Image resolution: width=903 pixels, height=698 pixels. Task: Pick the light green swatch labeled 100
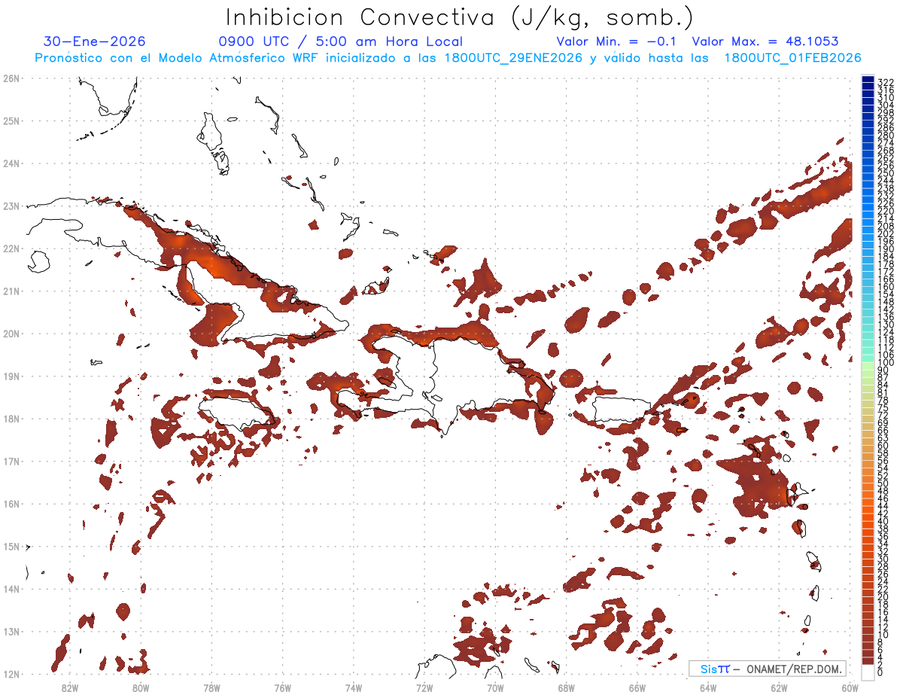[868, 365]
